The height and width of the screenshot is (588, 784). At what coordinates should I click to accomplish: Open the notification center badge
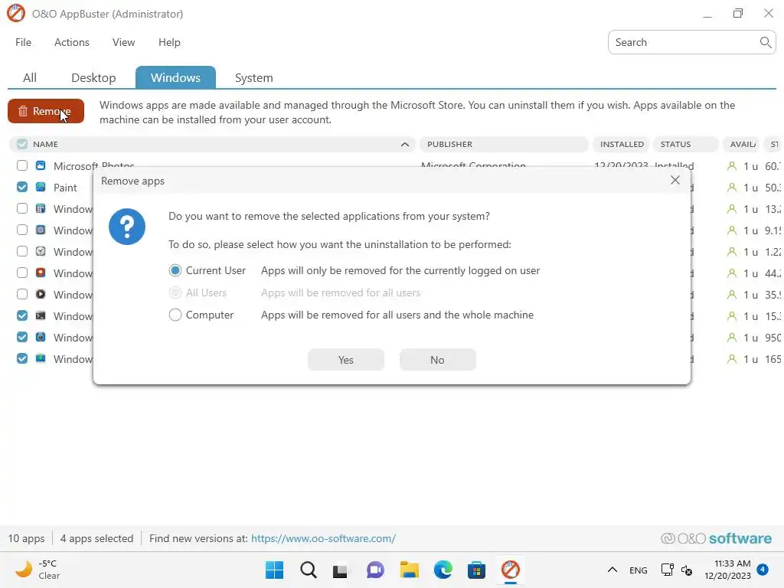[762, 569]
